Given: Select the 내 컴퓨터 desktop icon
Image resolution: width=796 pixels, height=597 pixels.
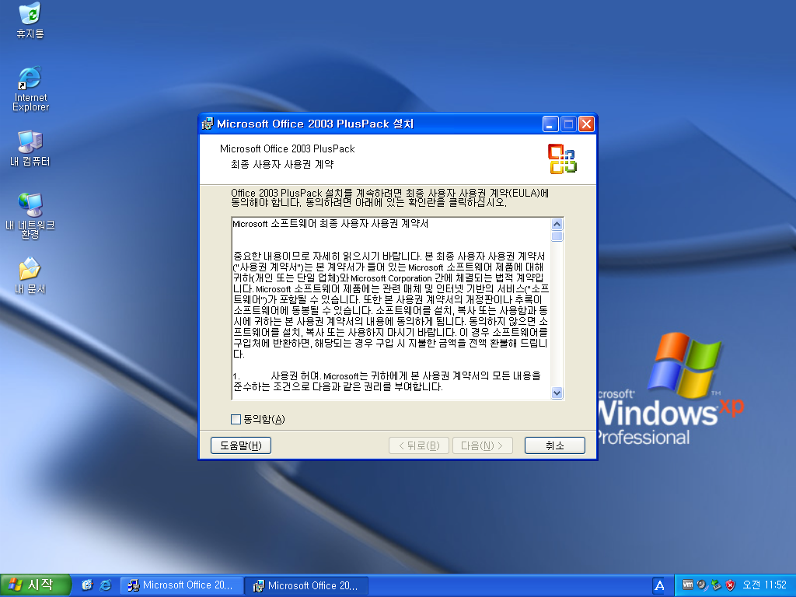Looking at the screenshot, I should click(30, 148).
